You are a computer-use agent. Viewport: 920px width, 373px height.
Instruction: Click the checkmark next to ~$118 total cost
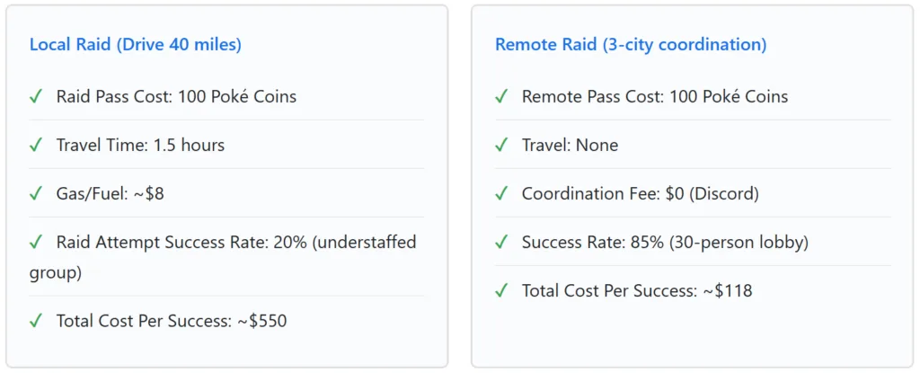(x=501, y=291)
